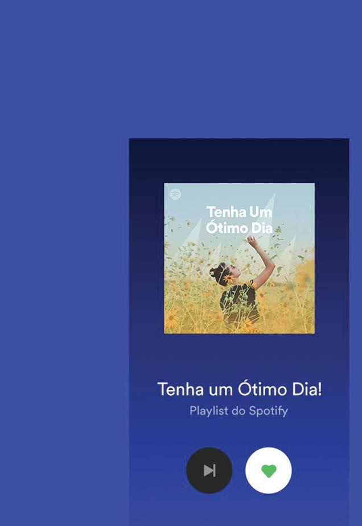Save the playlist using the heart icon
The height and width of the screenshot is (526, 362).
[x=269, y=471]
